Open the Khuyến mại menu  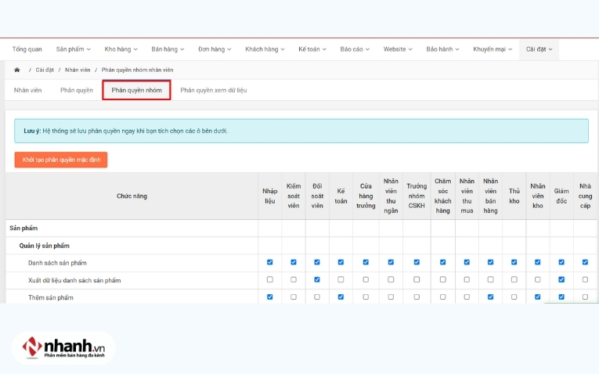pyautogui.click(x=492, y=49)
